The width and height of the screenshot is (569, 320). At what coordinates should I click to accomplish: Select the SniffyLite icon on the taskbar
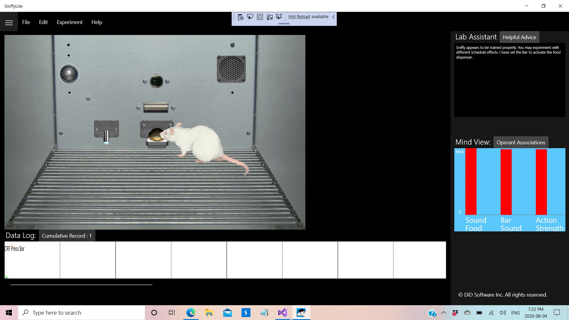301,312
